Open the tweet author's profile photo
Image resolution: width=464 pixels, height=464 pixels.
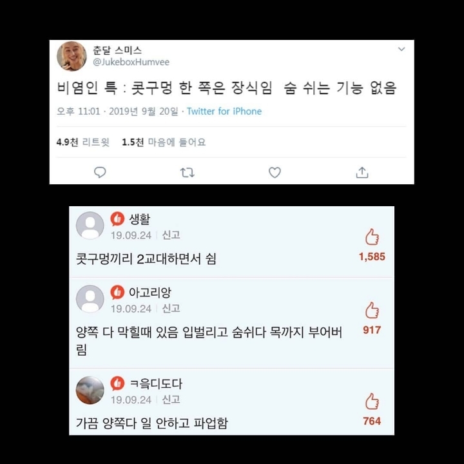[72, 56]
